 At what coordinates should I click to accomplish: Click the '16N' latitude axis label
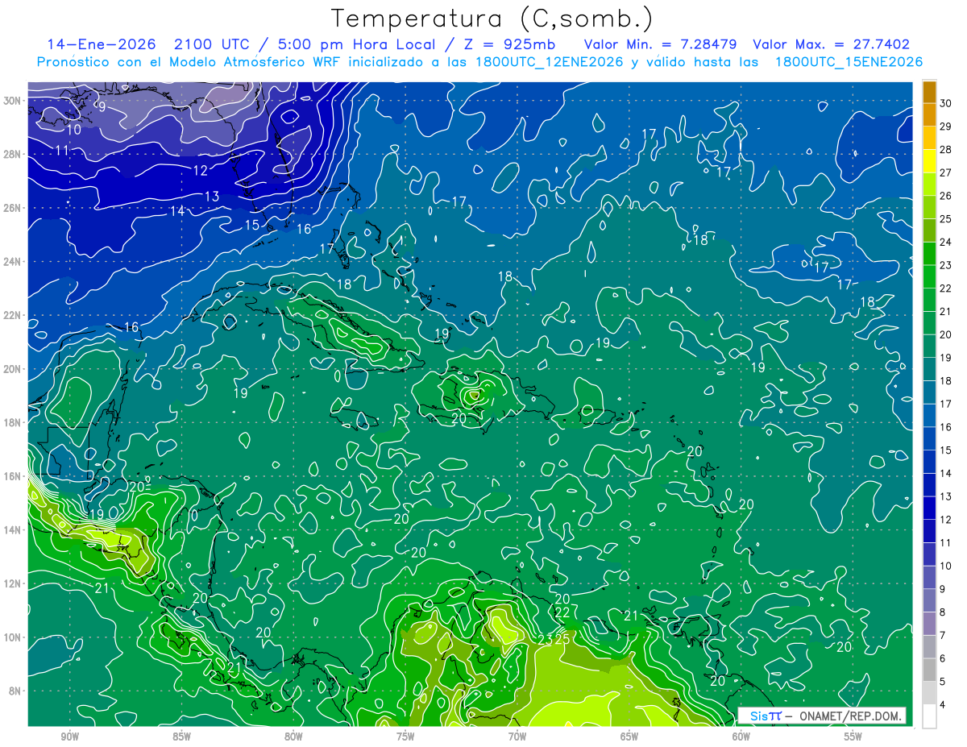tap(14, 476)
